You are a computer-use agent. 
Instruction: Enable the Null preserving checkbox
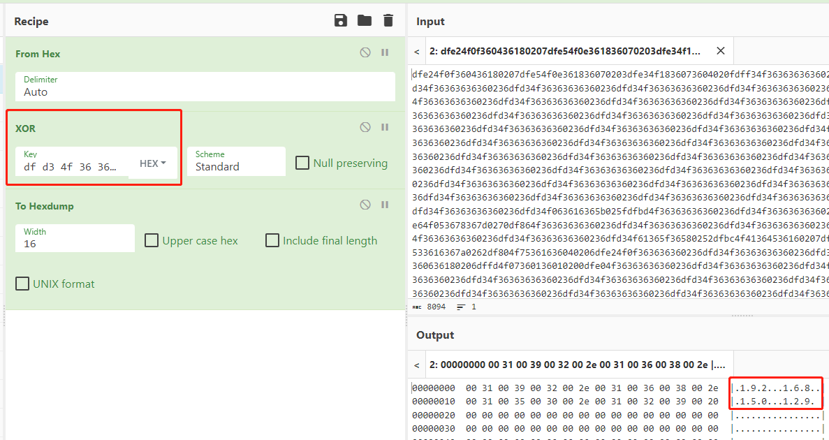(302, 163)
